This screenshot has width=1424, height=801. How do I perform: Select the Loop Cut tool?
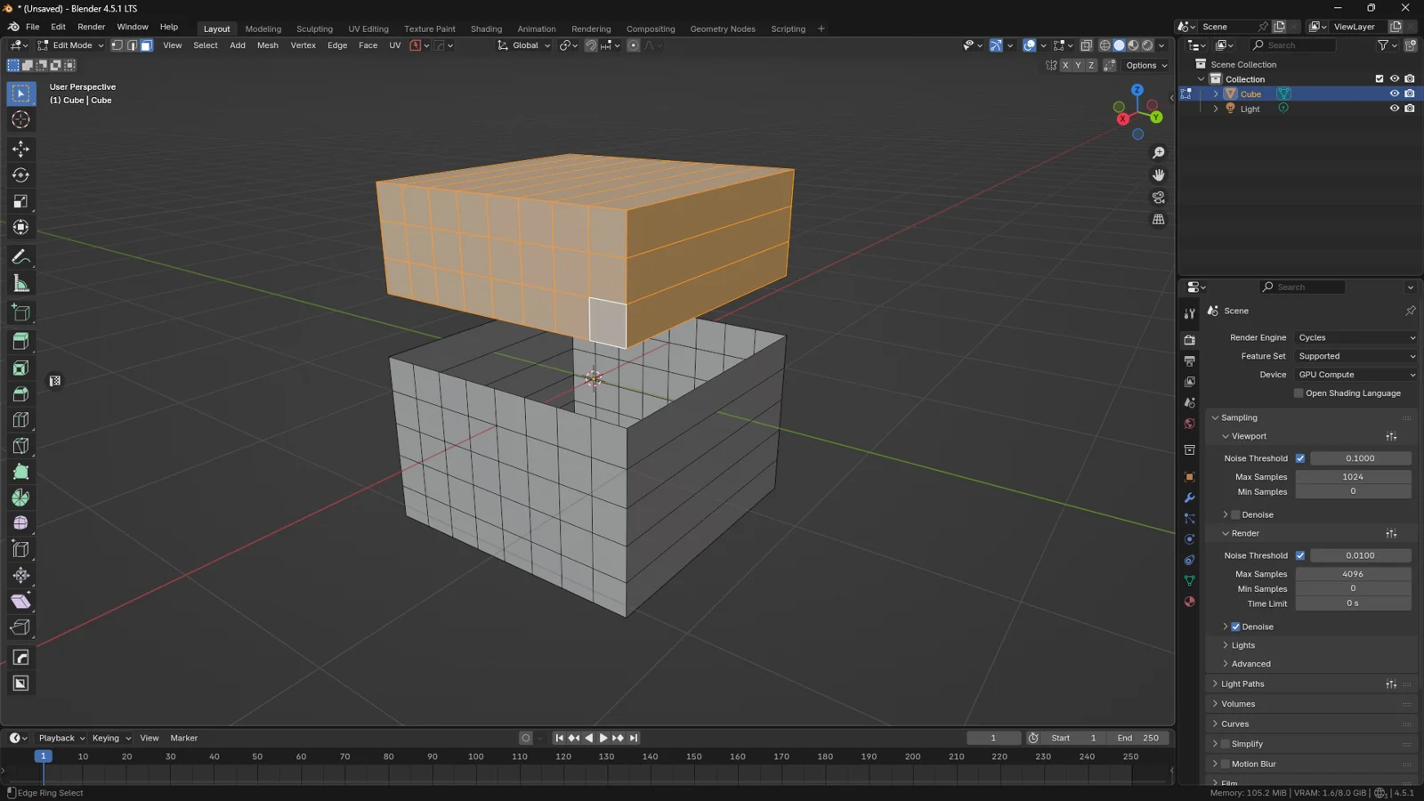coord(20,420)
